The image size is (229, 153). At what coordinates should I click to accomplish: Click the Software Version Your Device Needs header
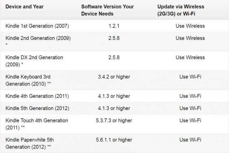coord(108,10)
